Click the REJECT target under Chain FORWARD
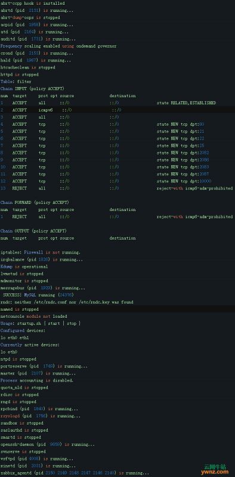235x477 pixels. pos(20,216)
